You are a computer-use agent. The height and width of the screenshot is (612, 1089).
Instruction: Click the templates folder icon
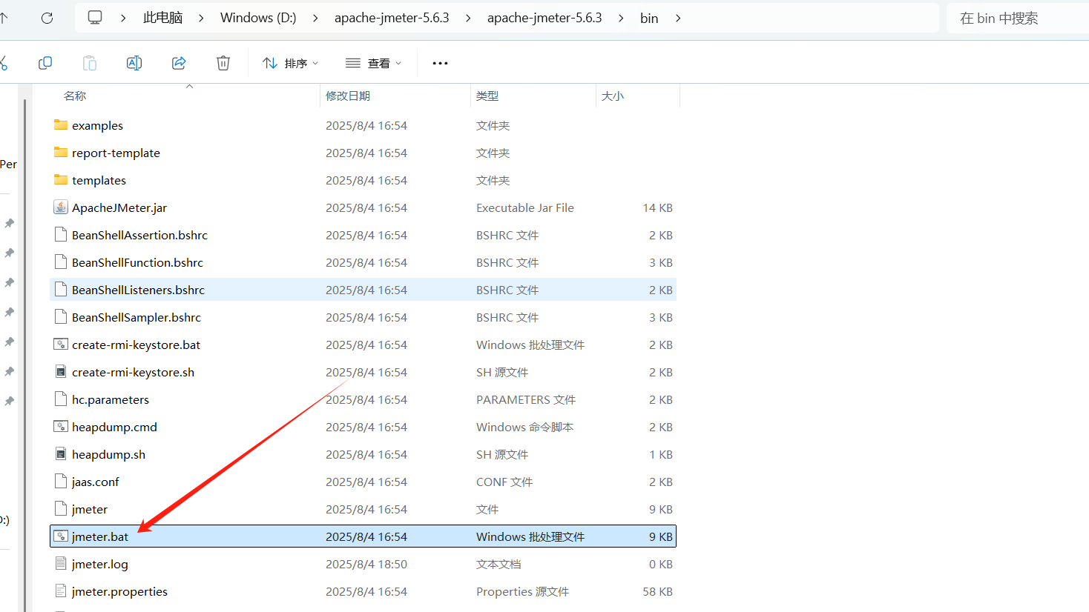(x=61, y=180)
